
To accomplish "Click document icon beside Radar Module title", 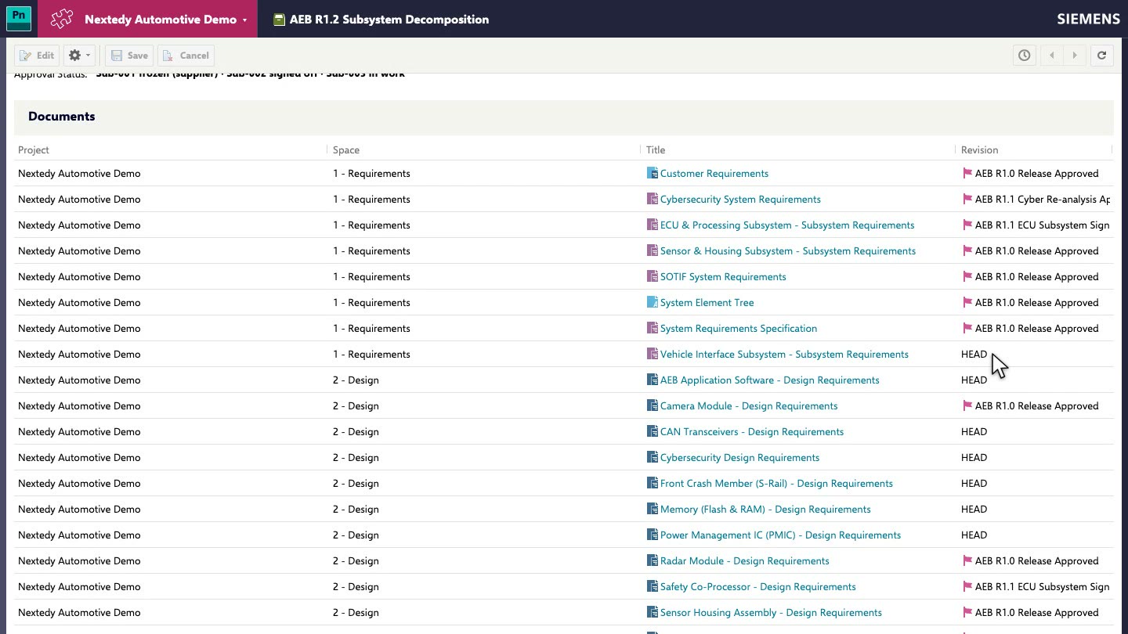I will [x=652, y=560].
